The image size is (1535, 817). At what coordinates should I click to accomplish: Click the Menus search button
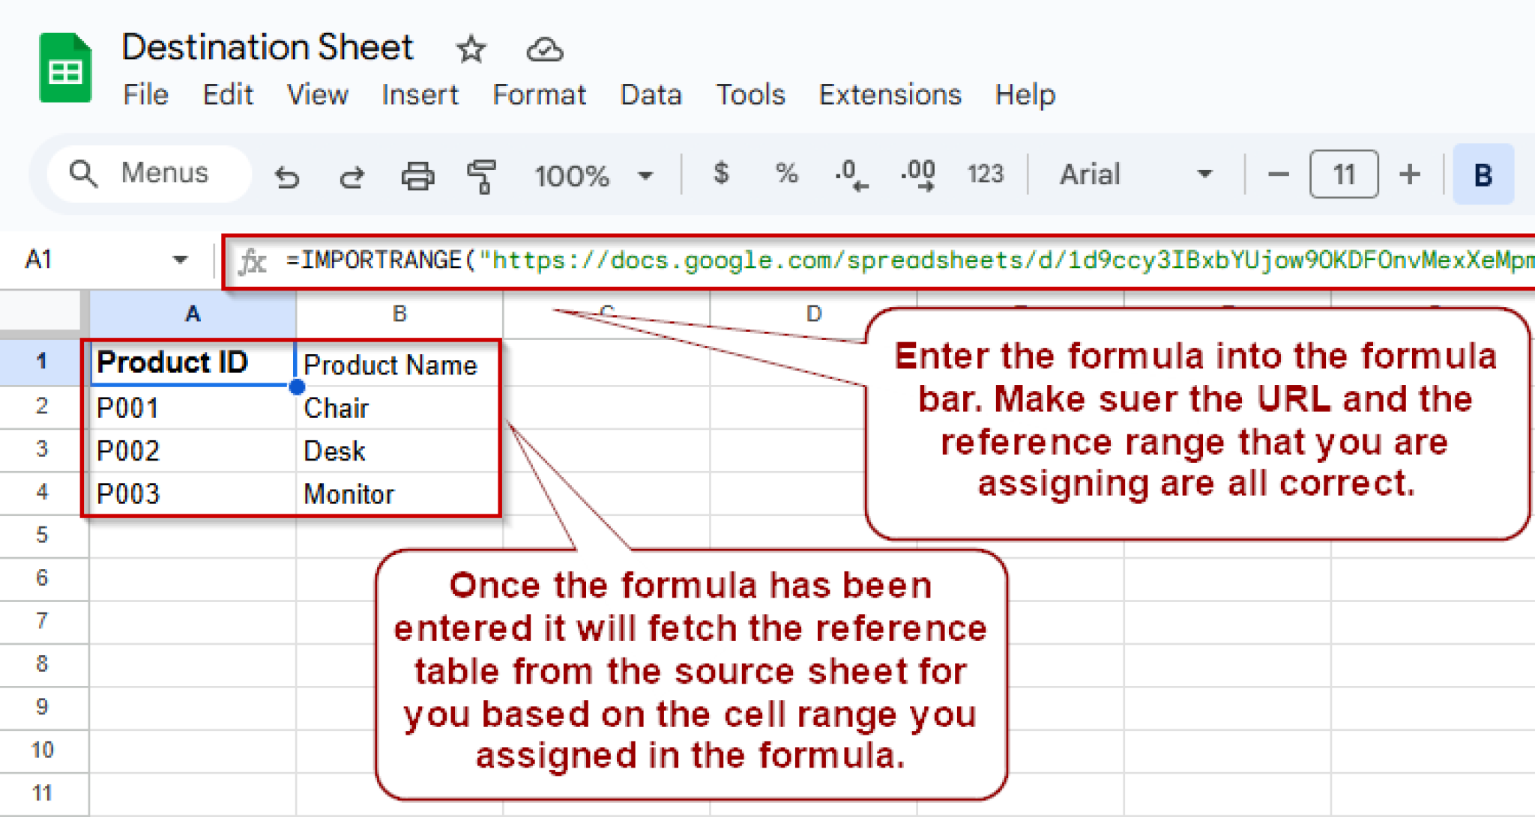pyautogui.click(x=147, y=173)
